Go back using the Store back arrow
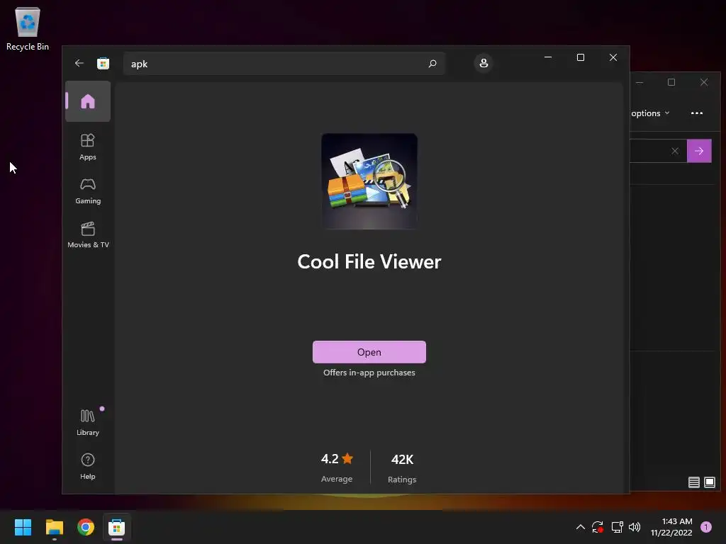This screenshot has width=726, height=544. (x=79, y=63)
